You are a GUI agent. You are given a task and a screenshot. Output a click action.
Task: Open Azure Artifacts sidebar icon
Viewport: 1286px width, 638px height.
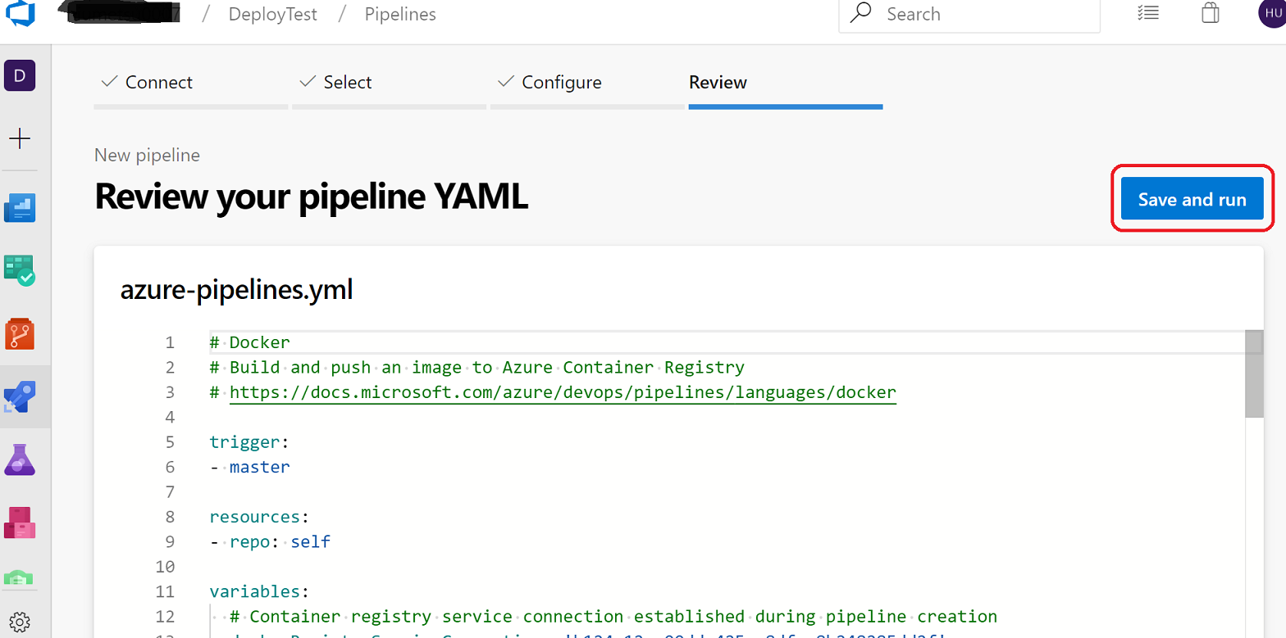[20, 523]
